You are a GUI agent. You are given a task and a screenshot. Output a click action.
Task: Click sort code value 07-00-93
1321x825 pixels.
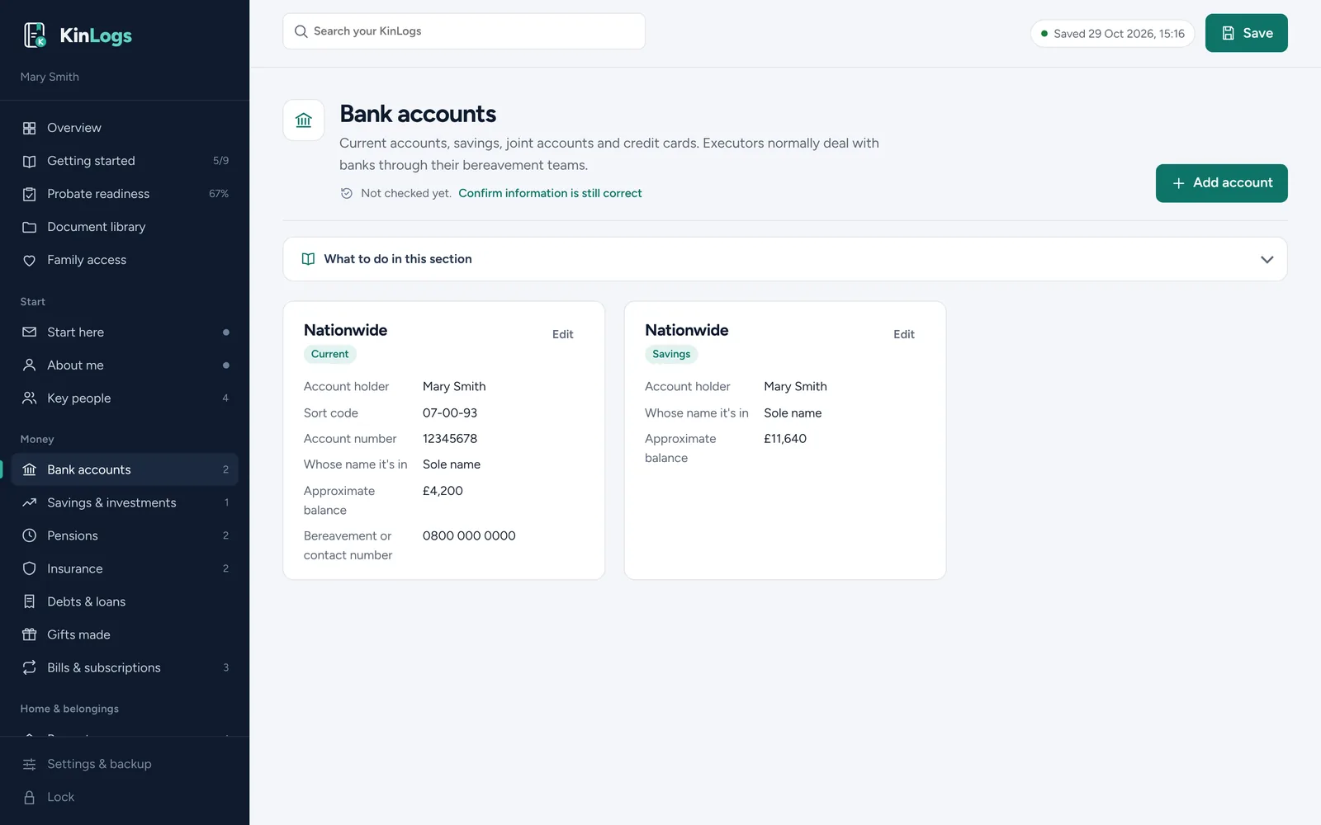pyautogui.click(x=450, y=412)
